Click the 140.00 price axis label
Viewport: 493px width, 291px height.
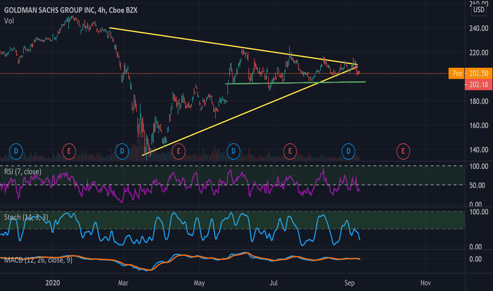click(479, 150)
